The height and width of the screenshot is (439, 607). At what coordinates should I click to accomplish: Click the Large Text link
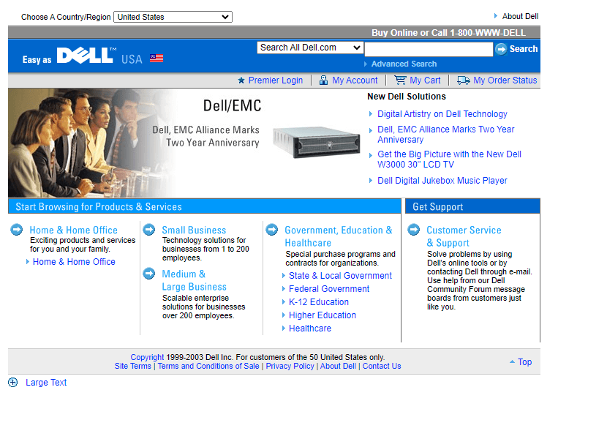(x=46, y=383)
